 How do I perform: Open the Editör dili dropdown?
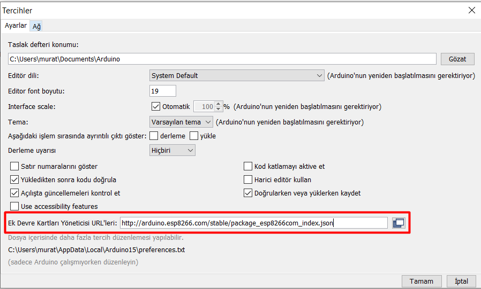pyautogui.click(x=237, y=75)
